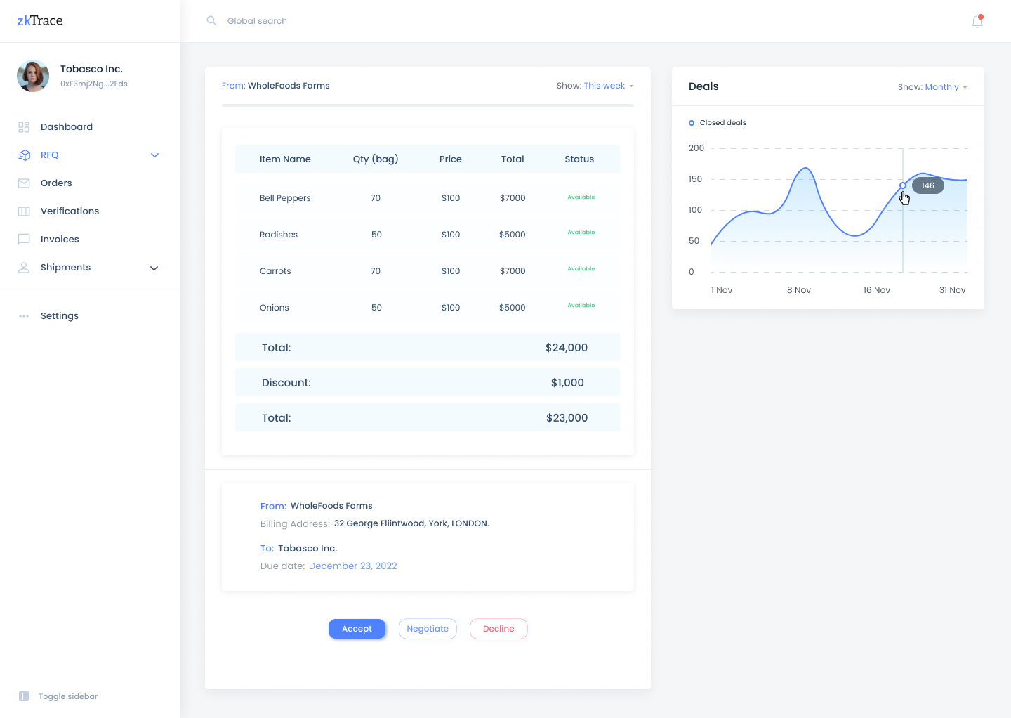1011x718 pixels.
Task: Click the December 23, 2022 due date
Action: [x=353, y=566]
